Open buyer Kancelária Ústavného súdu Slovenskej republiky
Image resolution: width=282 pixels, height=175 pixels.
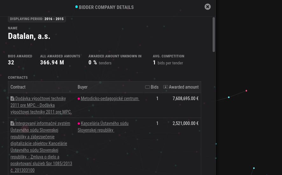[x=103, y=127]
